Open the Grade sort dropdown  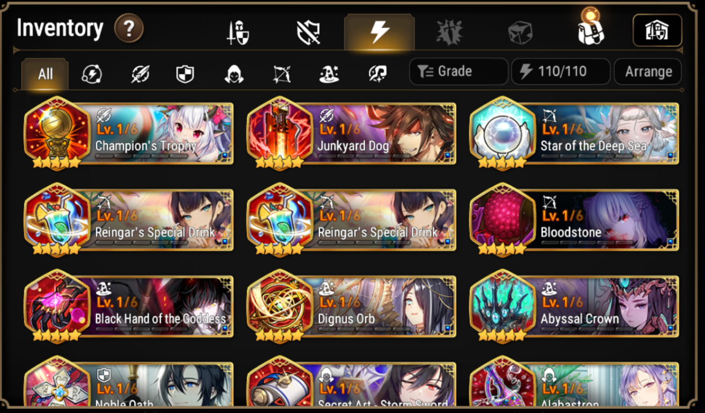click(x=459, y=71)
